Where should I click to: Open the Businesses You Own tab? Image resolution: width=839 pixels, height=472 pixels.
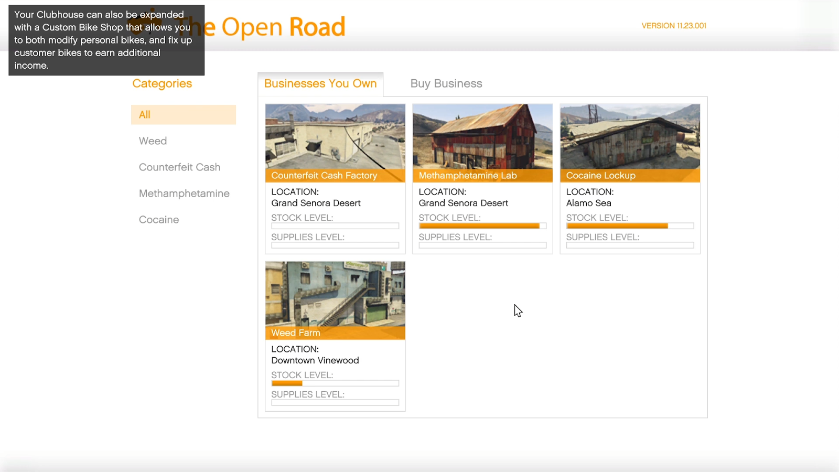pos(320,84)
